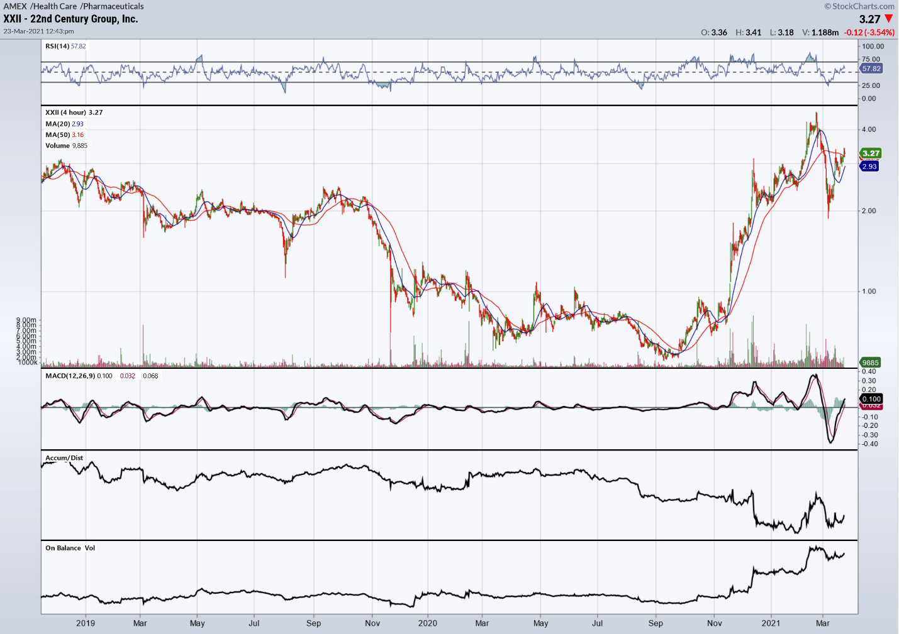The width and height of the screenshot is (899, 634).
Task: Click the green 3.27 price tag on axis
Action: pyautogui.click(x=871, y=153)
